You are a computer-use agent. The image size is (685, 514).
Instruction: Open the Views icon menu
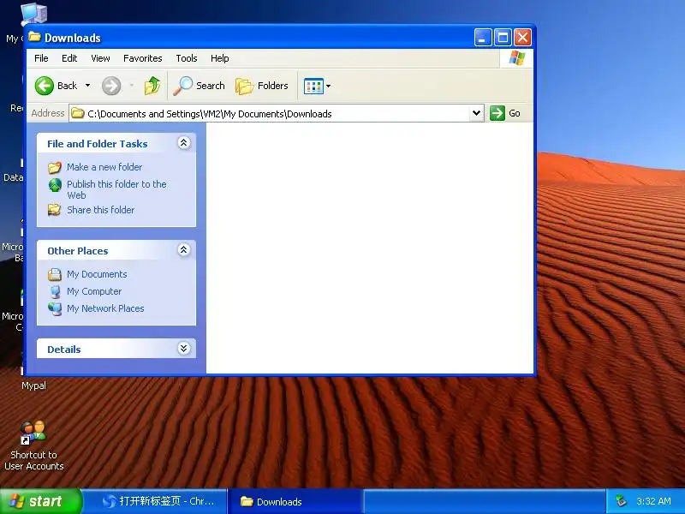tap(317, 87)
